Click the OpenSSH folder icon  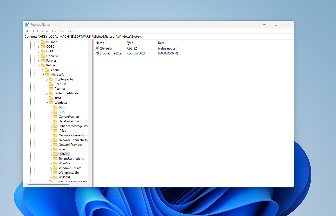[x=43, y=56]
